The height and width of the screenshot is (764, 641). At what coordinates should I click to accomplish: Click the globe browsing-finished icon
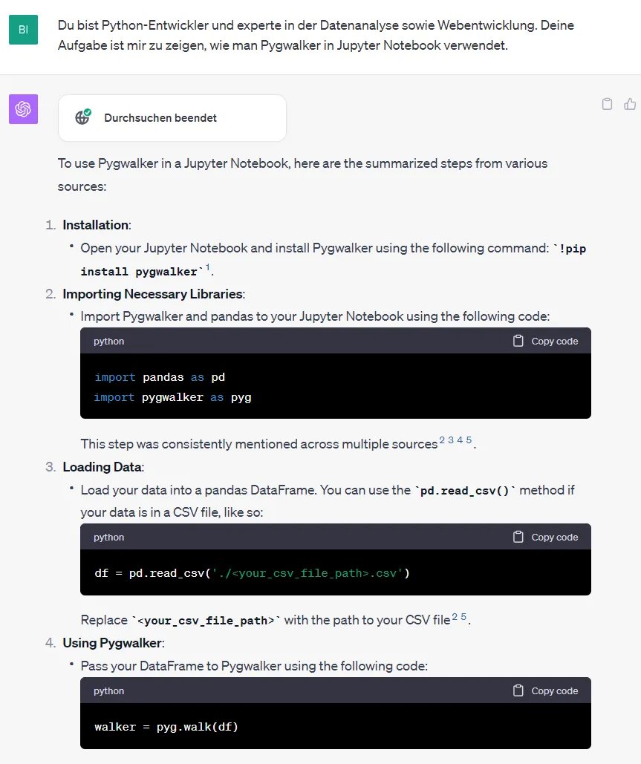point(83,117)
